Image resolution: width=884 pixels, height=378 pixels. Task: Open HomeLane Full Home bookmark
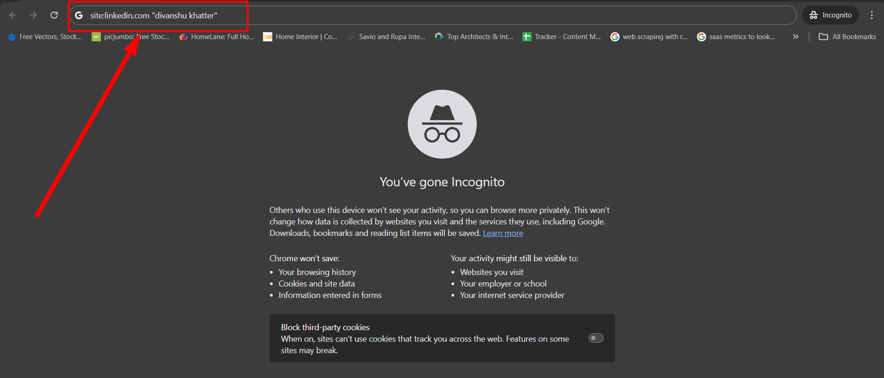(x=217, y=37)
